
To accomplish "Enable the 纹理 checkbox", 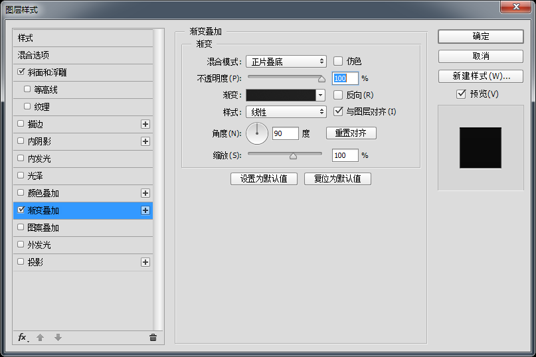I will point(27,106).
